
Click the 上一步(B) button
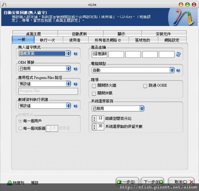pos(127,182)
